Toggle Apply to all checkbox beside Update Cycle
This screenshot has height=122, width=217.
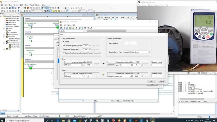(90, 45)
